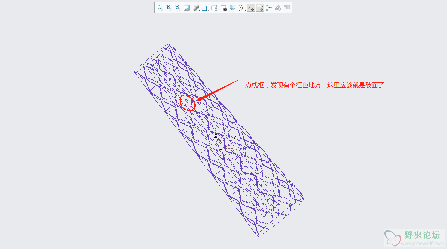Expand the Datum Display Filters menu
447x249 pixels.
coord(242,8)
